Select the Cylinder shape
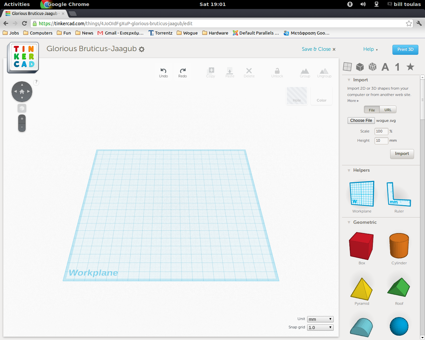Viewport: 425px width, 340px height. tap(399, 246)
